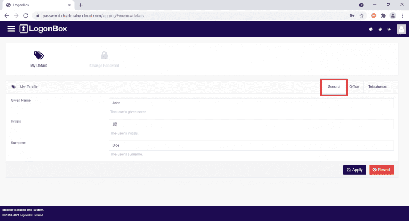Click the logout icon in header
Screen dimensions: 409x221
tap(389, 29)
